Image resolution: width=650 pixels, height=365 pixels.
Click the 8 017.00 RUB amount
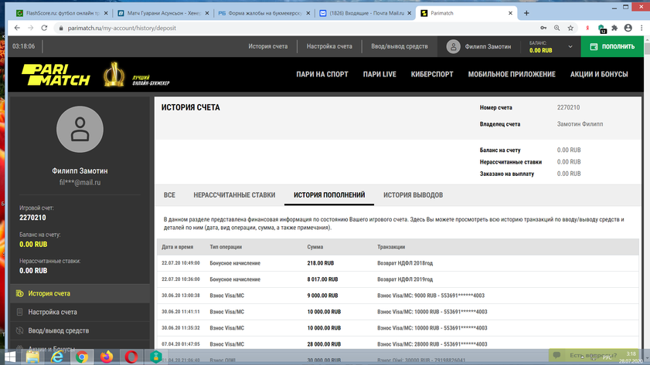[x=322, y=279]
